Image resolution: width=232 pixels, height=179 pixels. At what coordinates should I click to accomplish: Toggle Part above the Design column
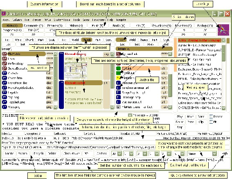click(41, 40)
